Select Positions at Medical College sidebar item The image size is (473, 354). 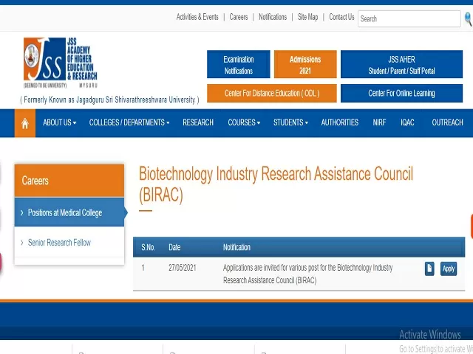[69, 212]
